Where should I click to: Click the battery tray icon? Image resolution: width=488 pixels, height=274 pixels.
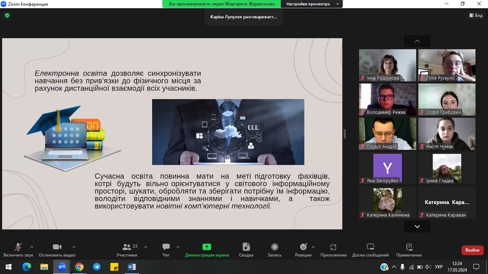tap(420, 267)
